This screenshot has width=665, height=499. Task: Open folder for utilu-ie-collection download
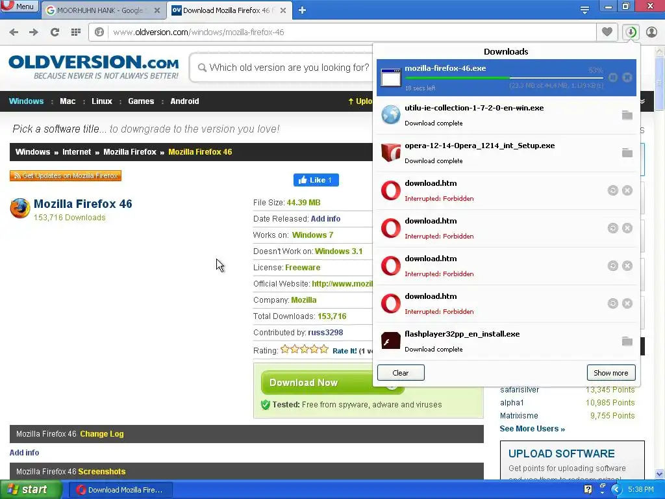(627, 115)
